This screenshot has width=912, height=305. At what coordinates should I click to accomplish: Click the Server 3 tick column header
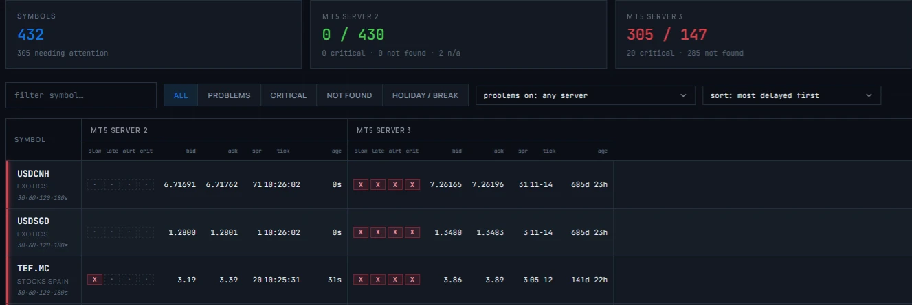(549, 151)
